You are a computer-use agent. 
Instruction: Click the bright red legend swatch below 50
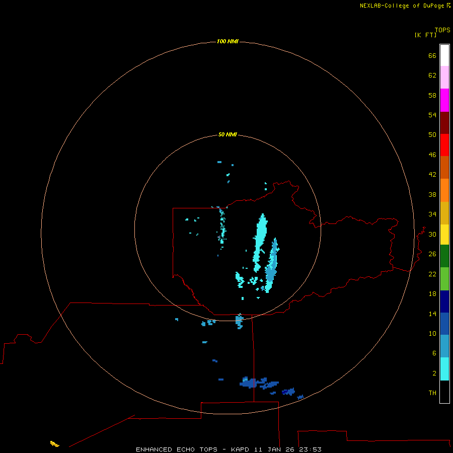tap(444, 145)
